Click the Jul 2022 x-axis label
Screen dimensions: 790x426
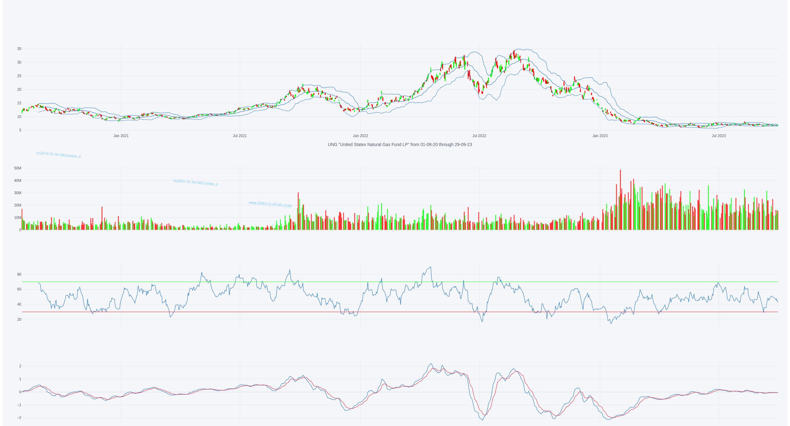[x=479, y=136]
